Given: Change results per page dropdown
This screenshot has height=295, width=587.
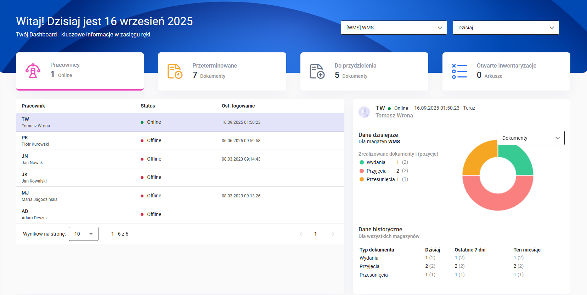Looking at the screenshot, I should (83, 234).
